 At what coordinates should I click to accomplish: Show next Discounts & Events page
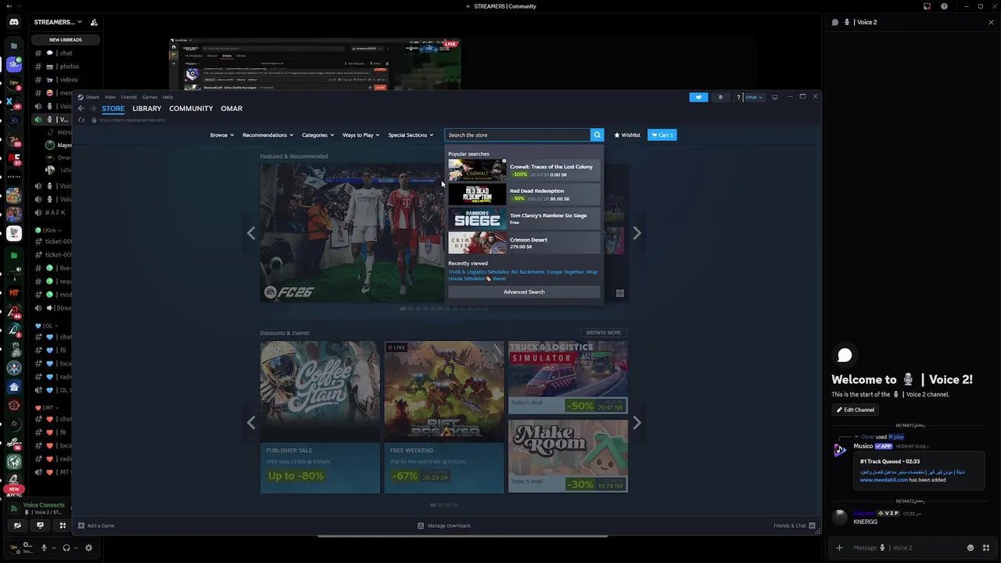637,422
